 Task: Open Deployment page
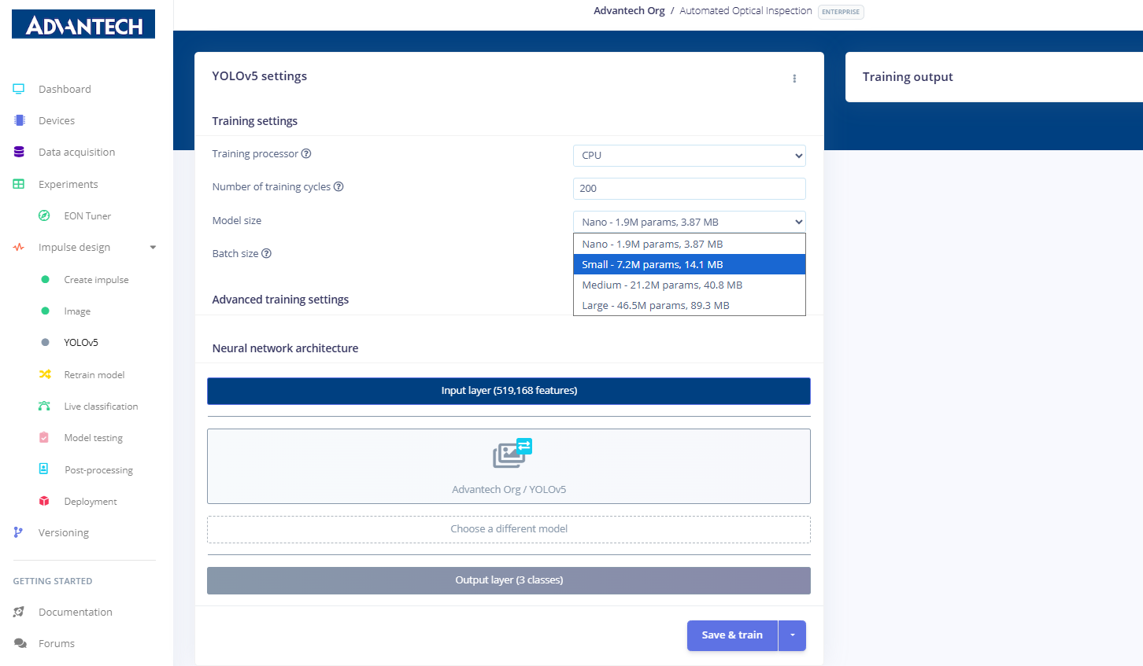click(91, 501)
